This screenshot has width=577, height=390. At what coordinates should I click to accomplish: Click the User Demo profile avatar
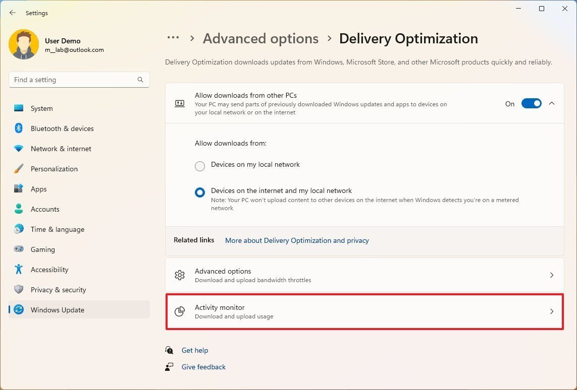click(24, 44)
